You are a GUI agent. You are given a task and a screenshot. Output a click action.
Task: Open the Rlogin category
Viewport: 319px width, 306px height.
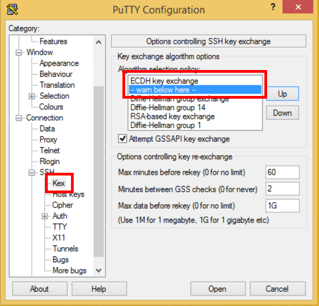tap(50, 162)
